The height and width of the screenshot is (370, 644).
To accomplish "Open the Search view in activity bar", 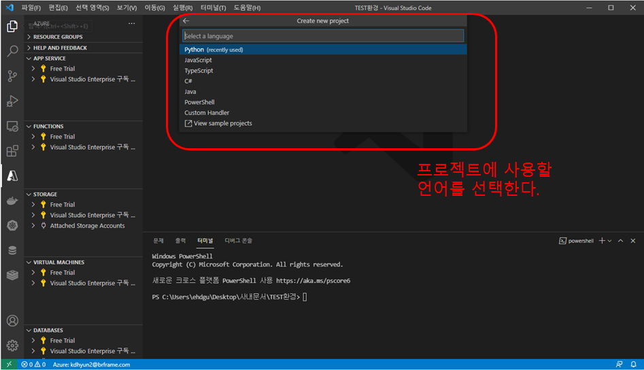I will [12, 51].
